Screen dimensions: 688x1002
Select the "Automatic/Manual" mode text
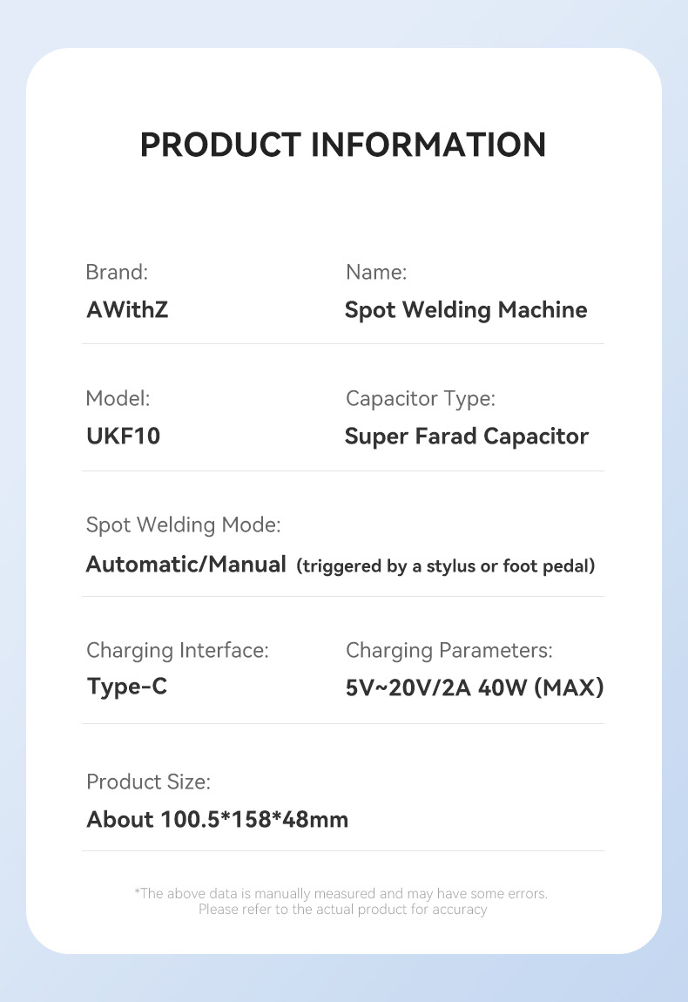coord(185,565)
